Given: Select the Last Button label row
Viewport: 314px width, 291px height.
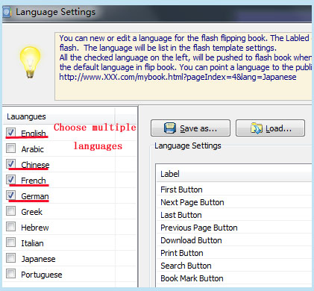Looking at the screenshot, I should point(234,215).
